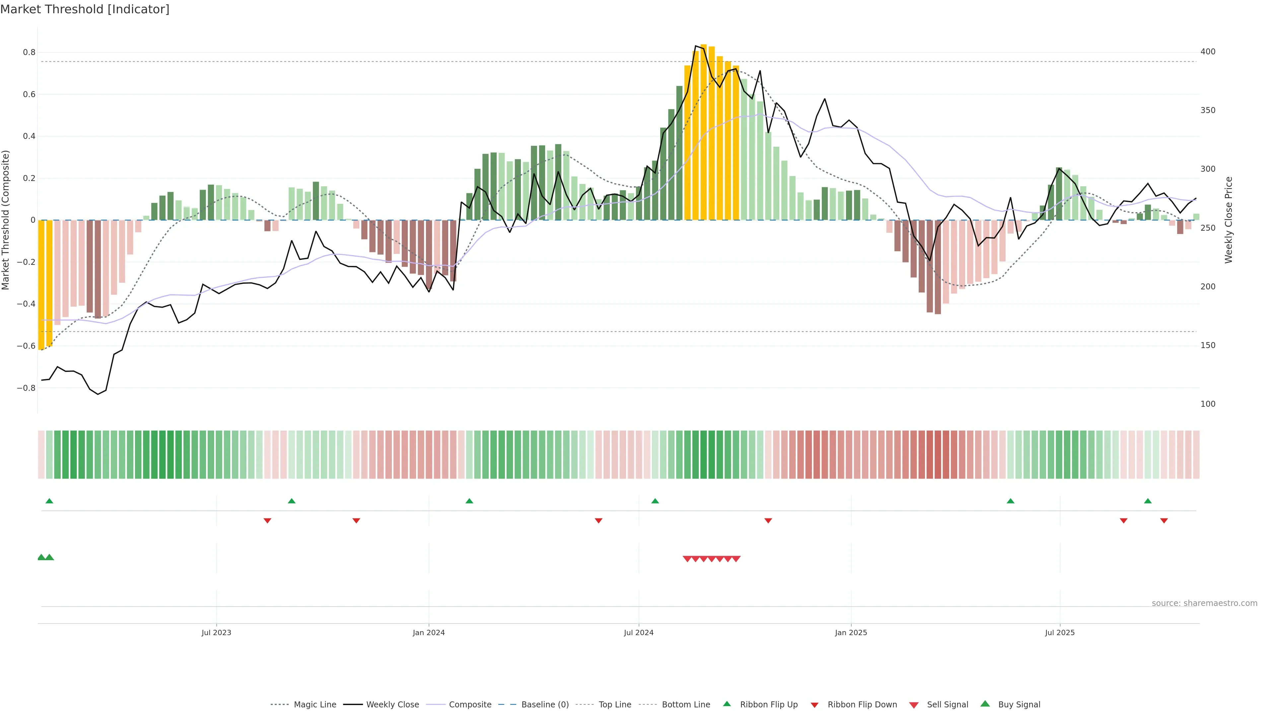
Task: Click the Sell Signal legend icon
Action: tap(914, 705)
